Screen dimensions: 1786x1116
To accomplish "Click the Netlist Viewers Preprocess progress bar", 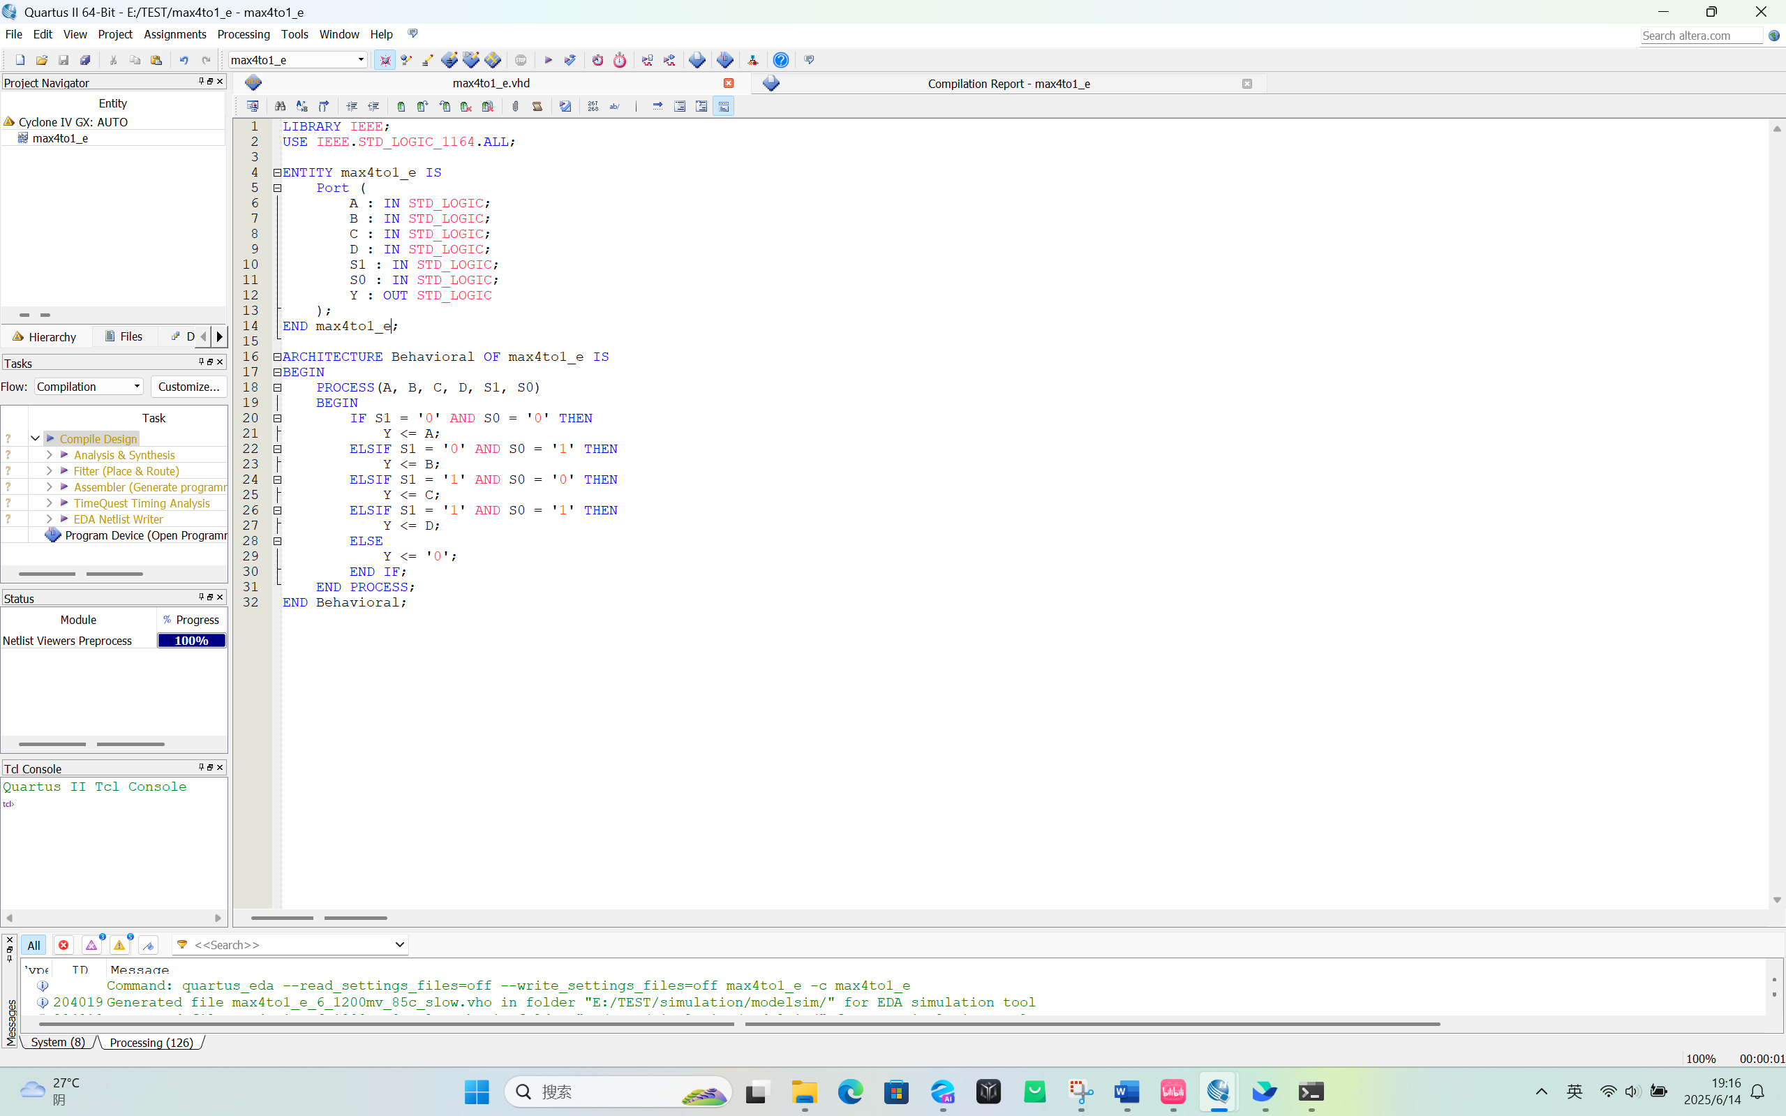I will pyautogui.click(x=191, y=641).
